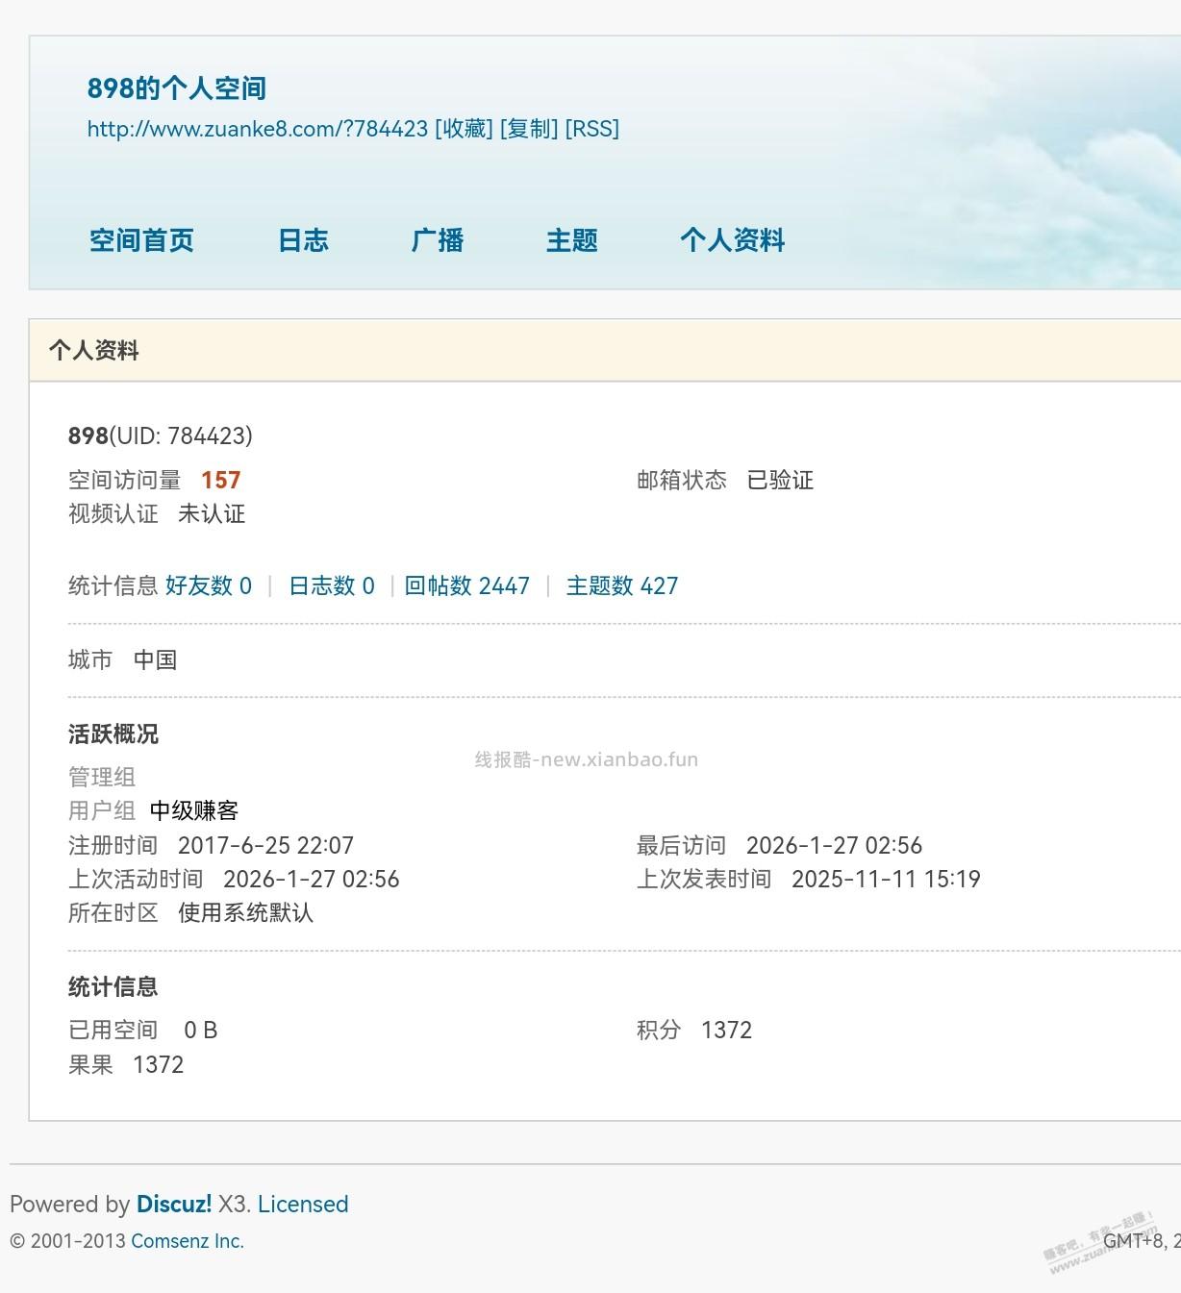Open the profile URL www.zuanke8.com/?784423

tap(255, 129)
